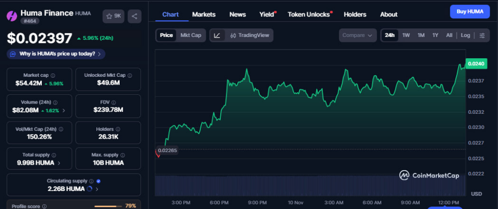Add HUMA to watchlist with star button
Screen dimensions: 498x209
pyautogui.click(x=113, y=16)
